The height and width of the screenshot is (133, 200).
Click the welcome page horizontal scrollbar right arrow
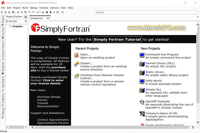pos(193,127)
